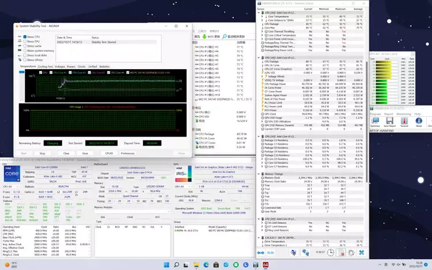Screen dimensions: 432x270
Task: Open CPU #0 selector dropdown in System Summary
Action: (10, 187)
